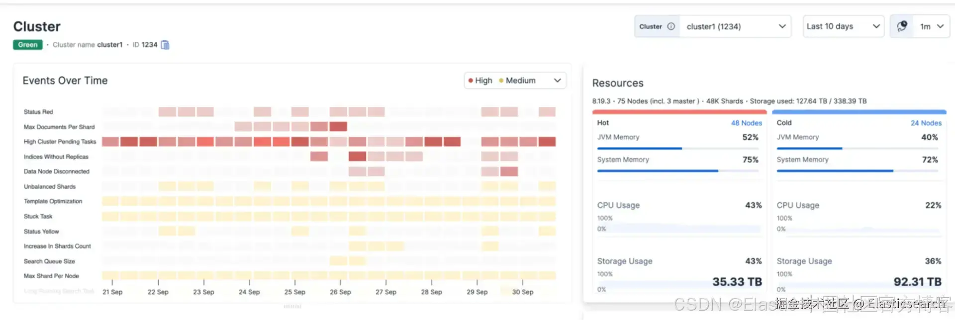Viewport: 955px width, 320px height.
Task: Click the Hot JVM Memory progress bar
Action: (x=678, y=148)
